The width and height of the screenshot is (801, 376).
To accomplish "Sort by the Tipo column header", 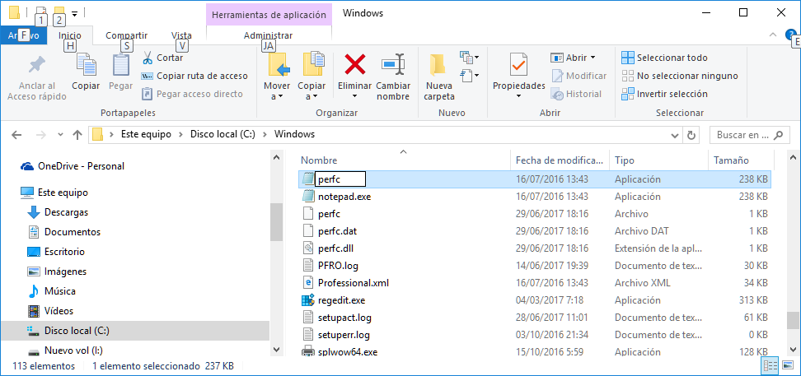I will (x=659, y=160).
